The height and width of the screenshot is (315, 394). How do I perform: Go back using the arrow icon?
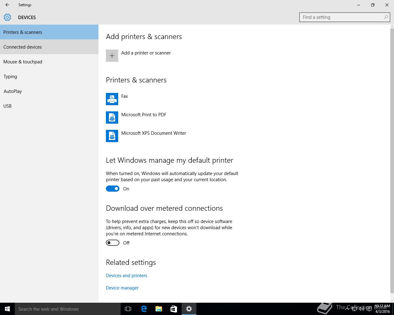pyautogui.click(x=7, y=5)
